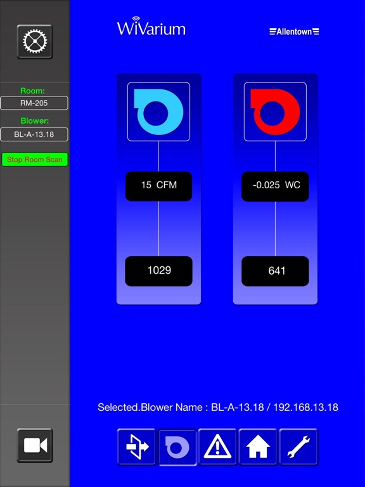Open the wrench maintenance tab
365x487 pixels.
click(x=298, y=447)
